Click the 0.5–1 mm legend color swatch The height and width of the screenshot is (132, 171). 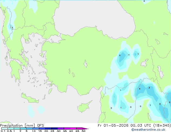click(x=11, y=128)
